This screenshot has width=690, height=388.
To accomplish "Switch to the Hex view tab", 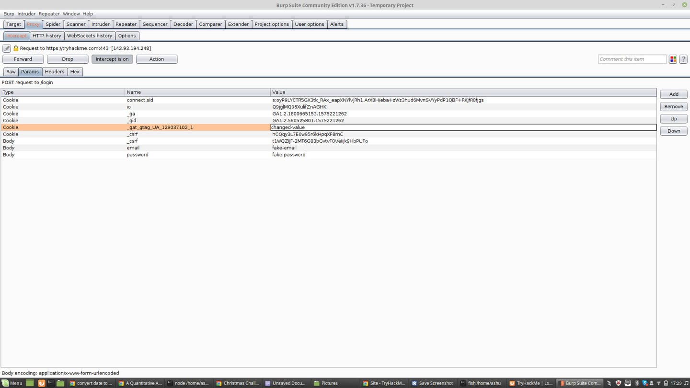I will pos(75,71).
